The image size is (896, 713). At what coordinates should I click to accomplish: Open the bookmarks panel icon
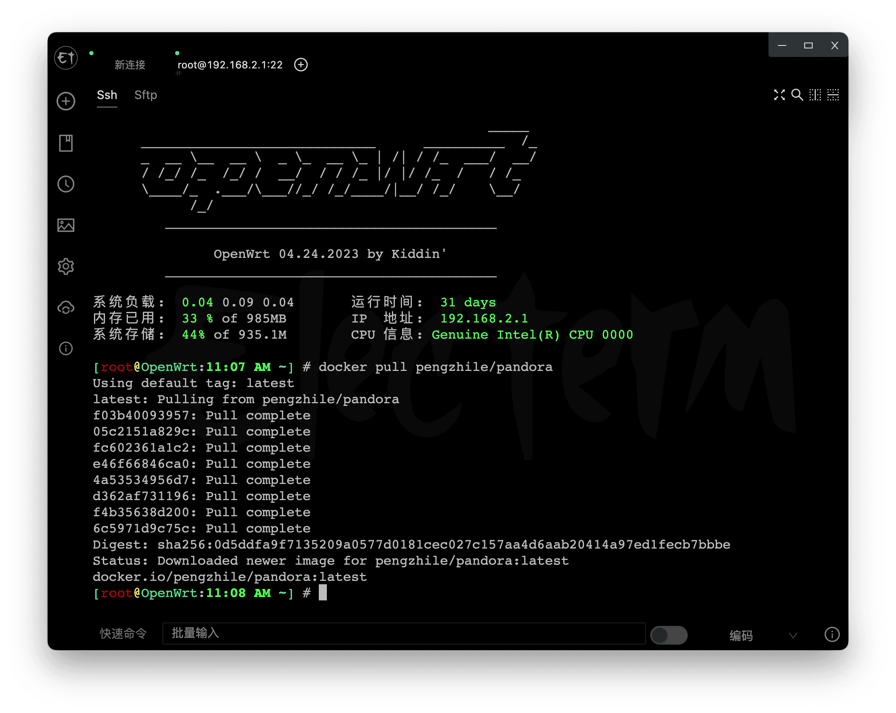tap(66, 143)
